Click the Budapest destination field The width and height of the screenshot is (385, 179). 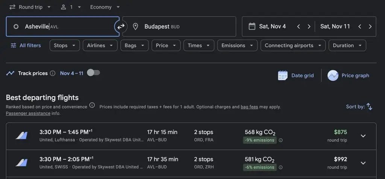coord(179,27)
